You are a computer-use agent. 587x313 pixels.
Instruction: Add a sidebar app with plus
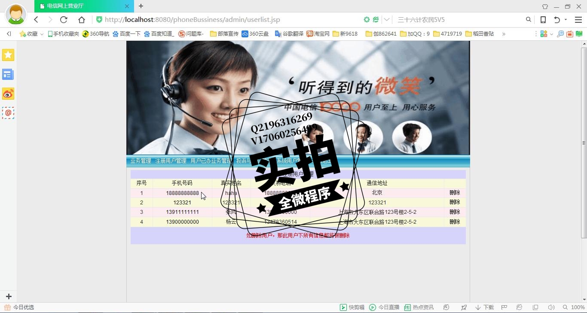tap(9, 297)
